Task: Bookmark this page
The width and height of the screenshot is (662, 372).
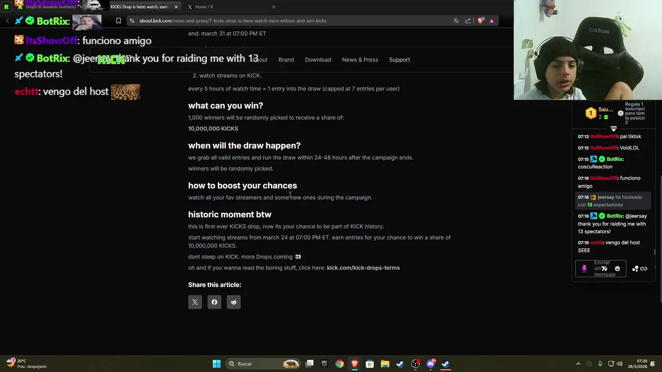Action: pos(118,21)
